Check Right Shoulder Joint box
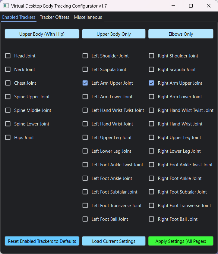Viewport: 218px width, 254px height. [152, 56]
